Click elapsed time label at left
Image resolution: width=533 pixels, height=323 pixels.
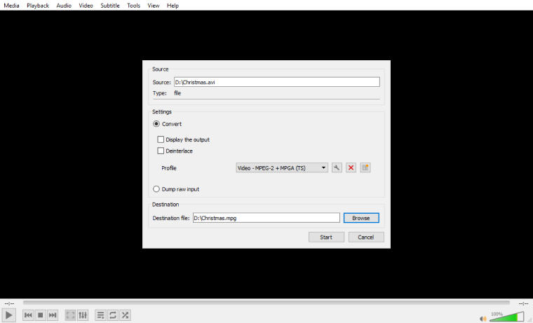coord(9,303)
